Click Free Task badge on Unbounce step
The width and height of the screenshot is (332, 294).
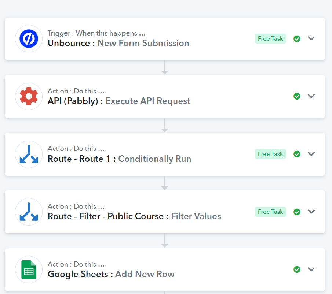270,39
